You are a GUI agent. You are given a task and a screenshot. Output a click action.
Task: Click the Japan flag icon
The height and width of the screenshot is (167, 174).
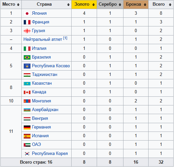[x=27, y=13]
